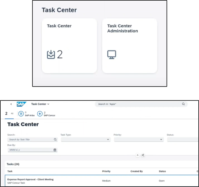Click the Search by Task Title field
Image resolution: width=199 pixels, height=187 pixels.
pos(32,139)
